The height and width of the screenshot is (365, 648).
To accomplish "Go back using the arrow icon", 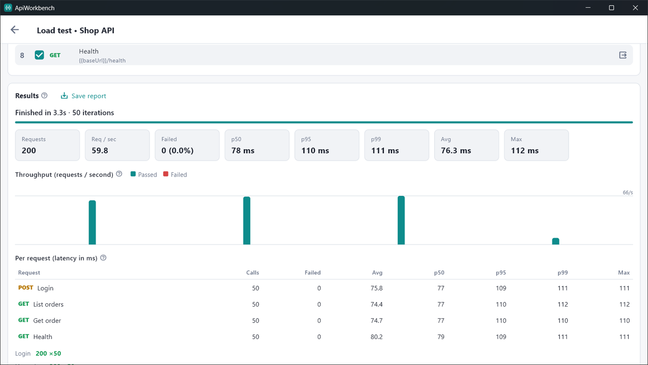I will pyautogui.click(x=15, y=30).
